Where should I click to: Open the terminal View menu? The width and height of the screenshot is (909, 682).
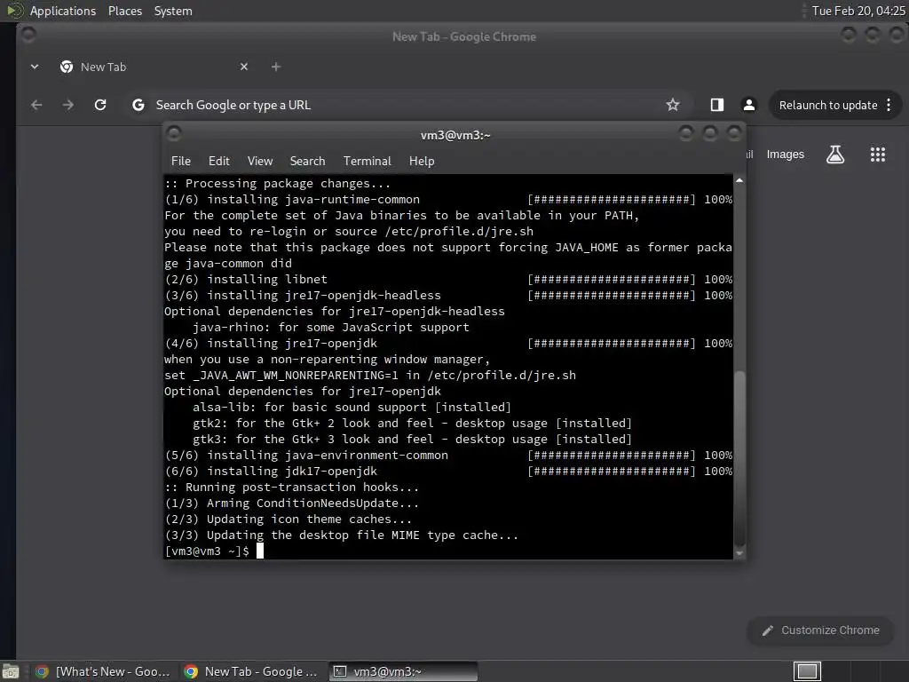point(260,162)
